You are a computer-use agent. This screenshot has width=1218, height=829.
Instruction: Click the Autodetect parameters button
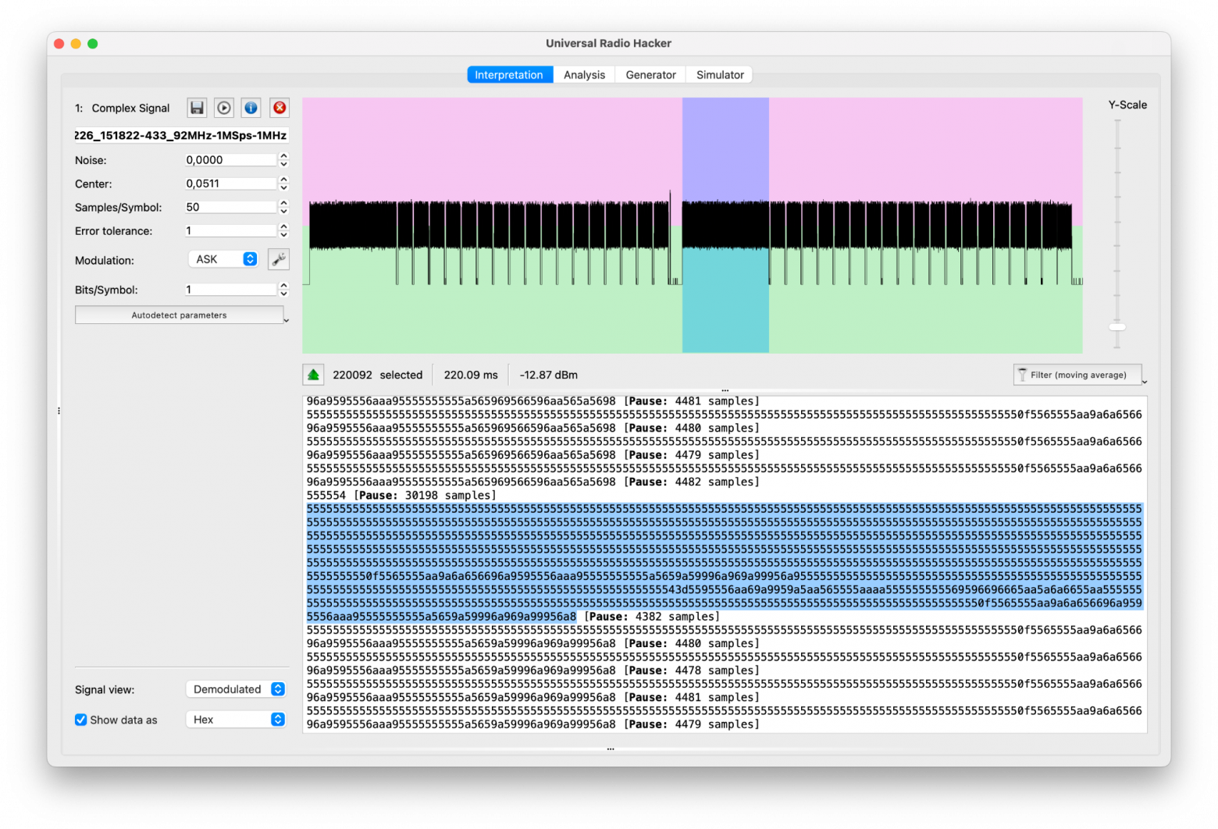(x=179, y=315)
